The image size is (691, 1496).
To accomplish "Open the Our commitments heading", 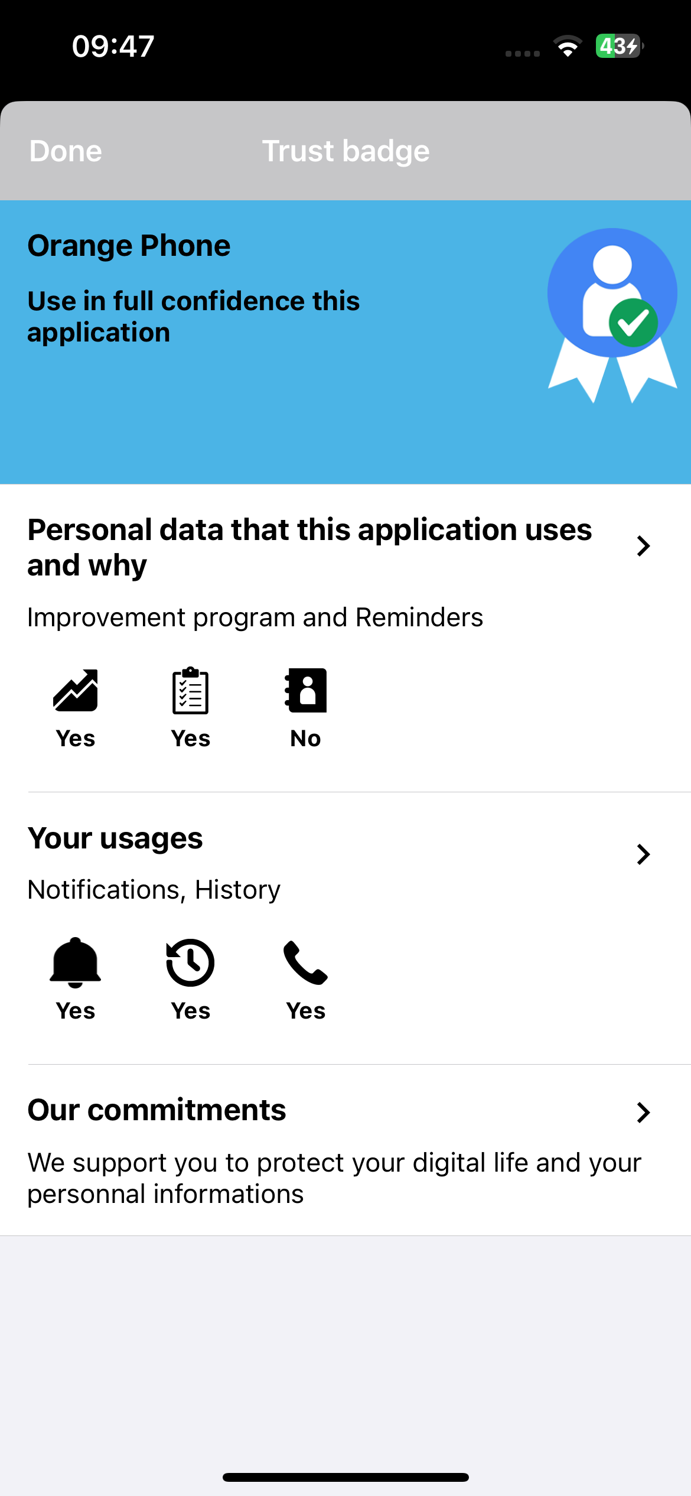I will [x=157, y=1110].
